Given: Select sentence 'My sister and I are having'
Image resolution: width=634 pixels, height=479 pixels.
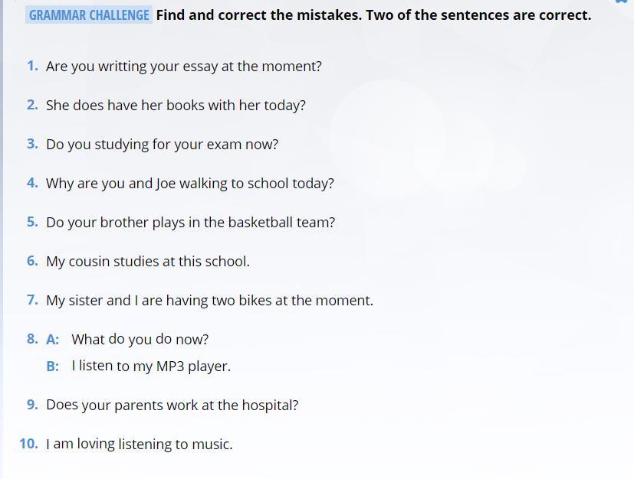Looking at the screenshot, I should [x=209, y=301].
